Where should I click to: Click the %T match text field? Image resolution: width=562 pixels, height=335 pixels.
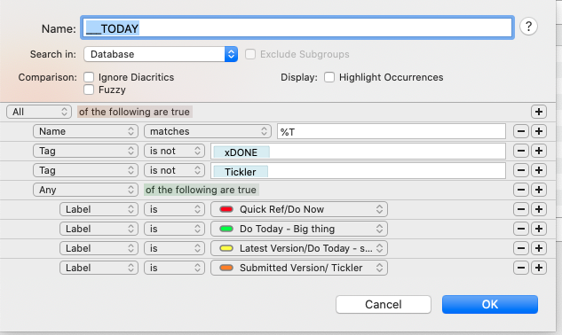391,132
